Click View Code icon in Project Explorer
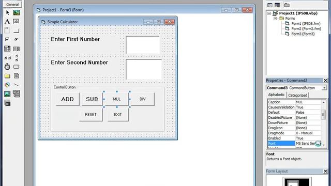 point(270,5)
